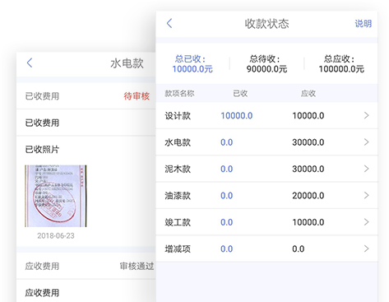Click 20000.0 receivable amount for 油漆款
Screen dimensions: 389x302
point(308,196)
